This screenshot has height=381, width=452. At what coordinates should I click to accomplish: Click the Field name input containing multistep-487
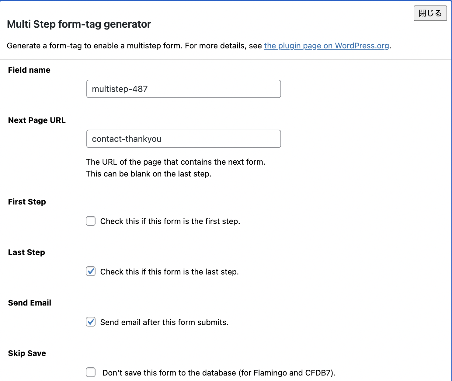(x=183, y=89)
